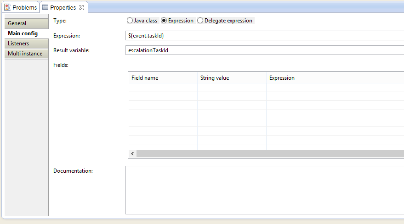404x224 pixels.
Task: Click the Fields table horizontal scrollbar track
Action: coord(270,153)
